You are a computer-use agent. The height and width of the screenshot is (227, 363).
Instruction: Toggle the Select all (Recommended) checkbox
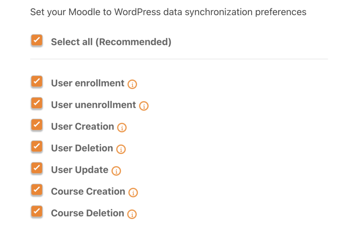click(37, 41)
